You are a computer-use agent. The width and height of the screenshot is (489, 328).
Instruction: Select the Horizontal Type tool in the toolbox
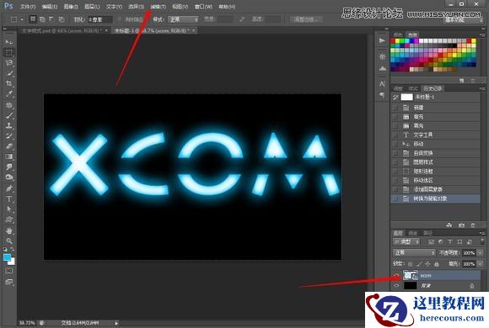point(9,198)
